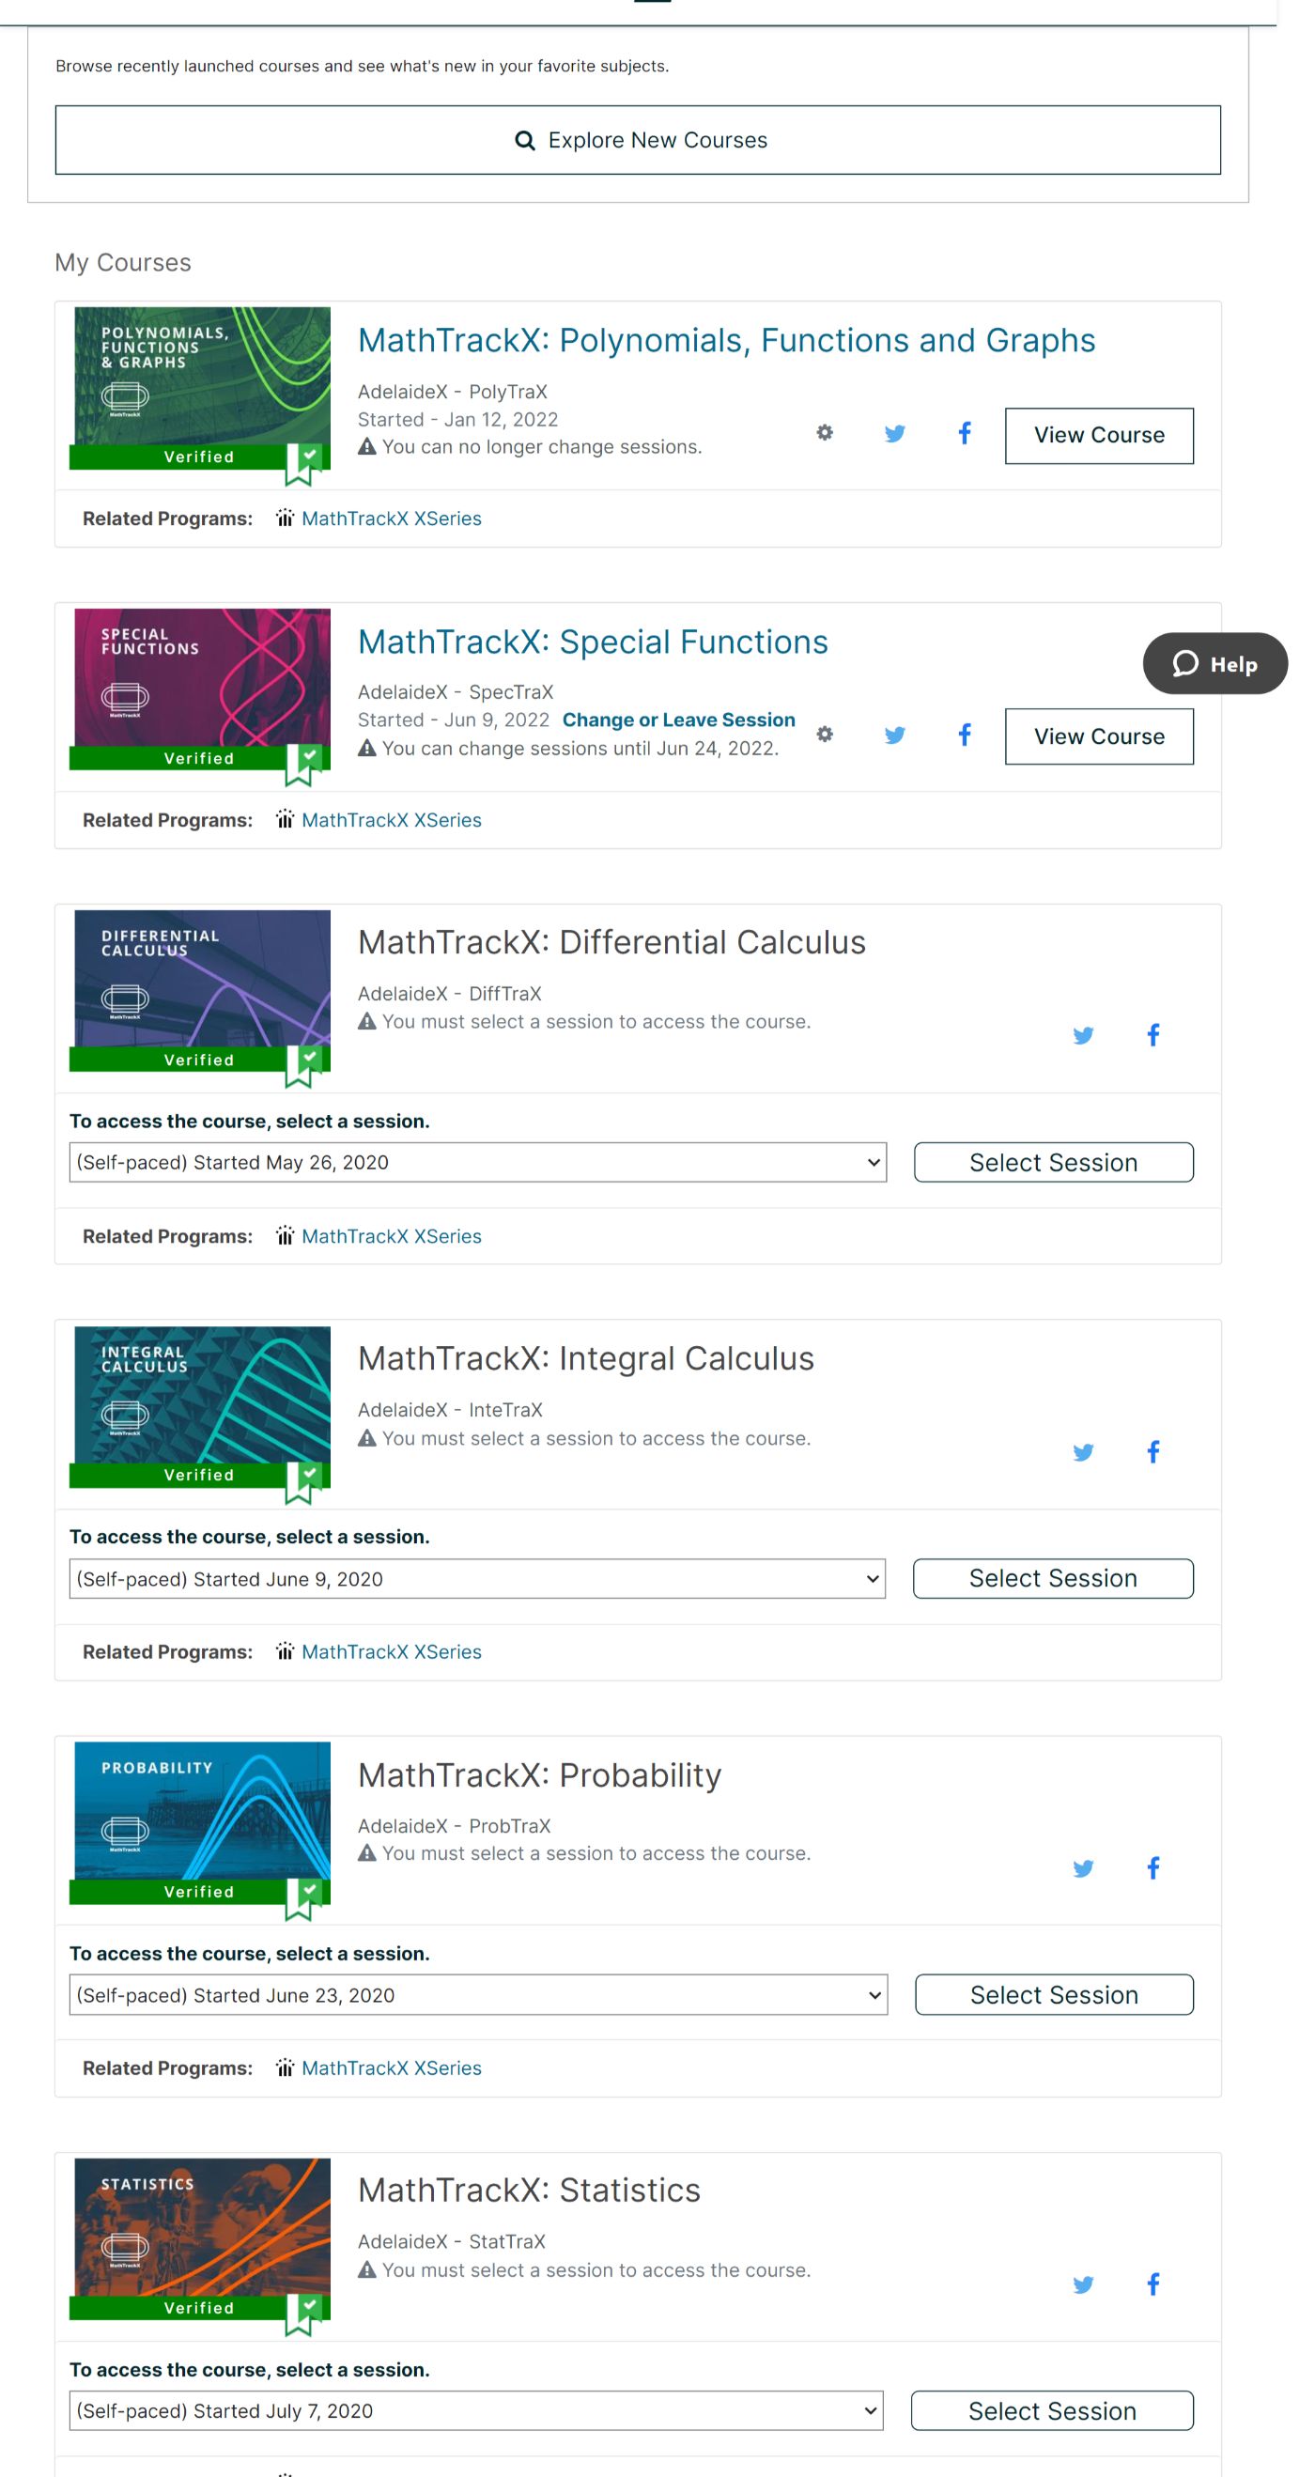Click Select Session for Differential Calculus
Screen dimensions: 1315x2477
tap(1053, 1163)
